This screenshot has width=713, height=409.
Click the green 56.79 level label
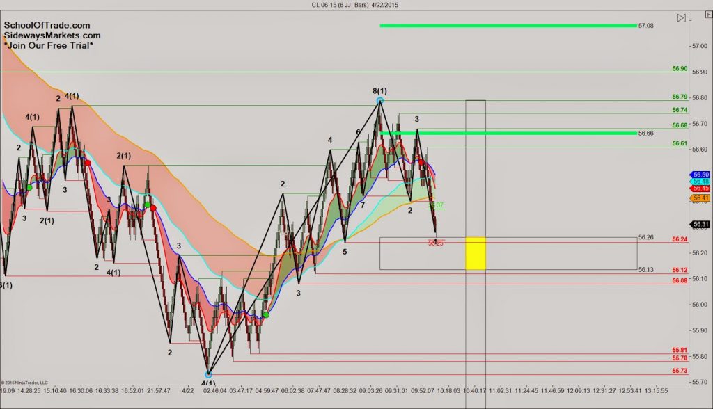pyautogui.click(x=680, y=97)
